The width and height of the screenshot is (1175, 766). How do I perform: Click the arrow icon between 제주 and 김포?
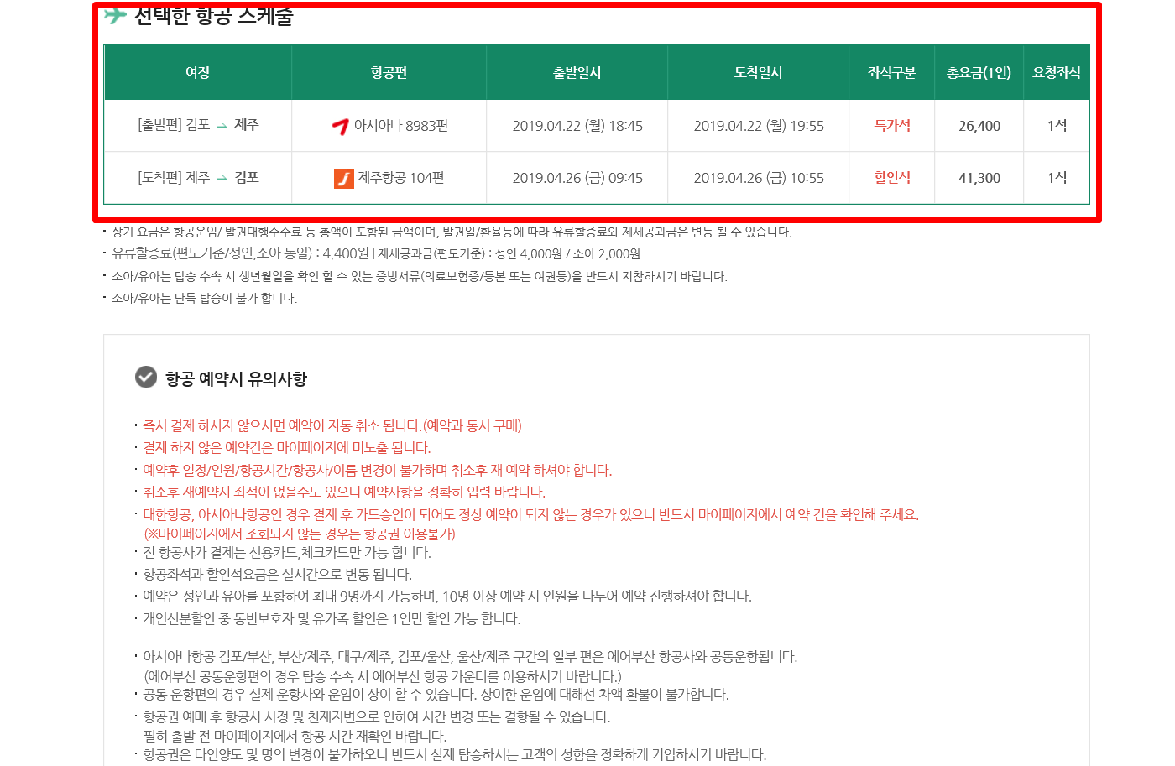[x=222, y=178]
